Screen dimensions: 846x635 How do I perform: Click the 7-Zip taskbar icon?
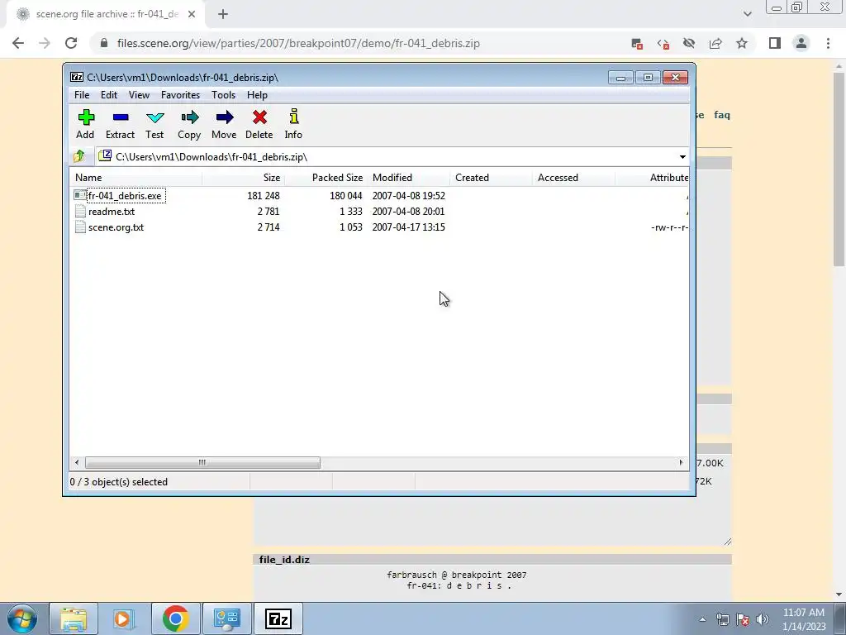tap(278, 618)
